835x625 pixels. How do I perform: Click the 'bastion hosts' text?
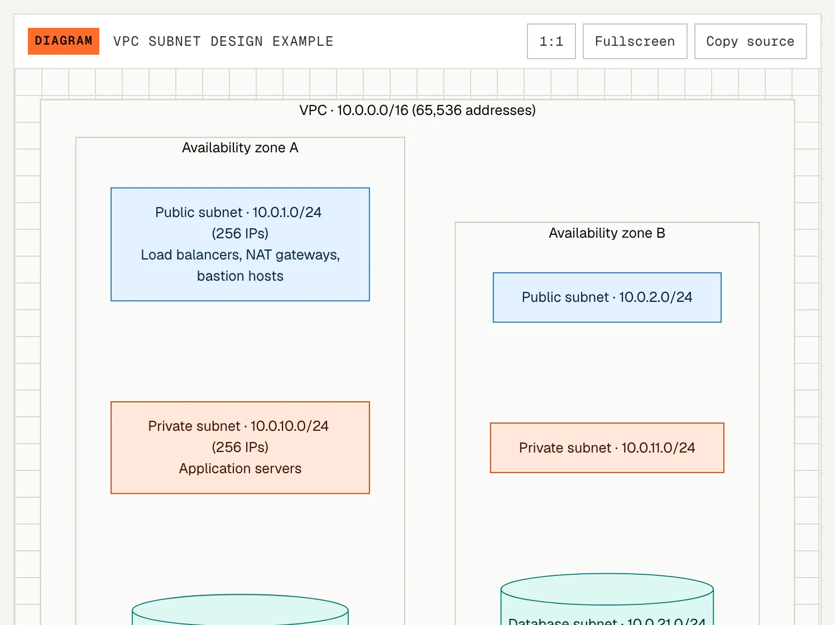[240, 276]
